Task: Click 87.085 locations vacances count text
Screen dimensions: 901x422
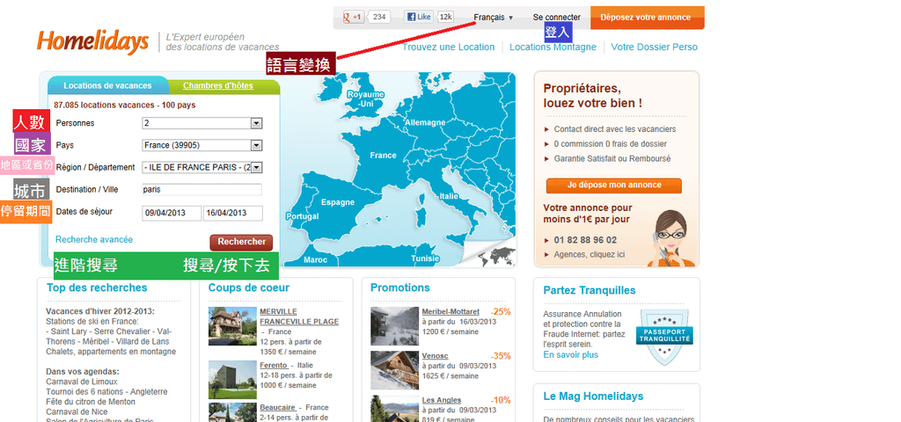Action: tap(124, 105)
